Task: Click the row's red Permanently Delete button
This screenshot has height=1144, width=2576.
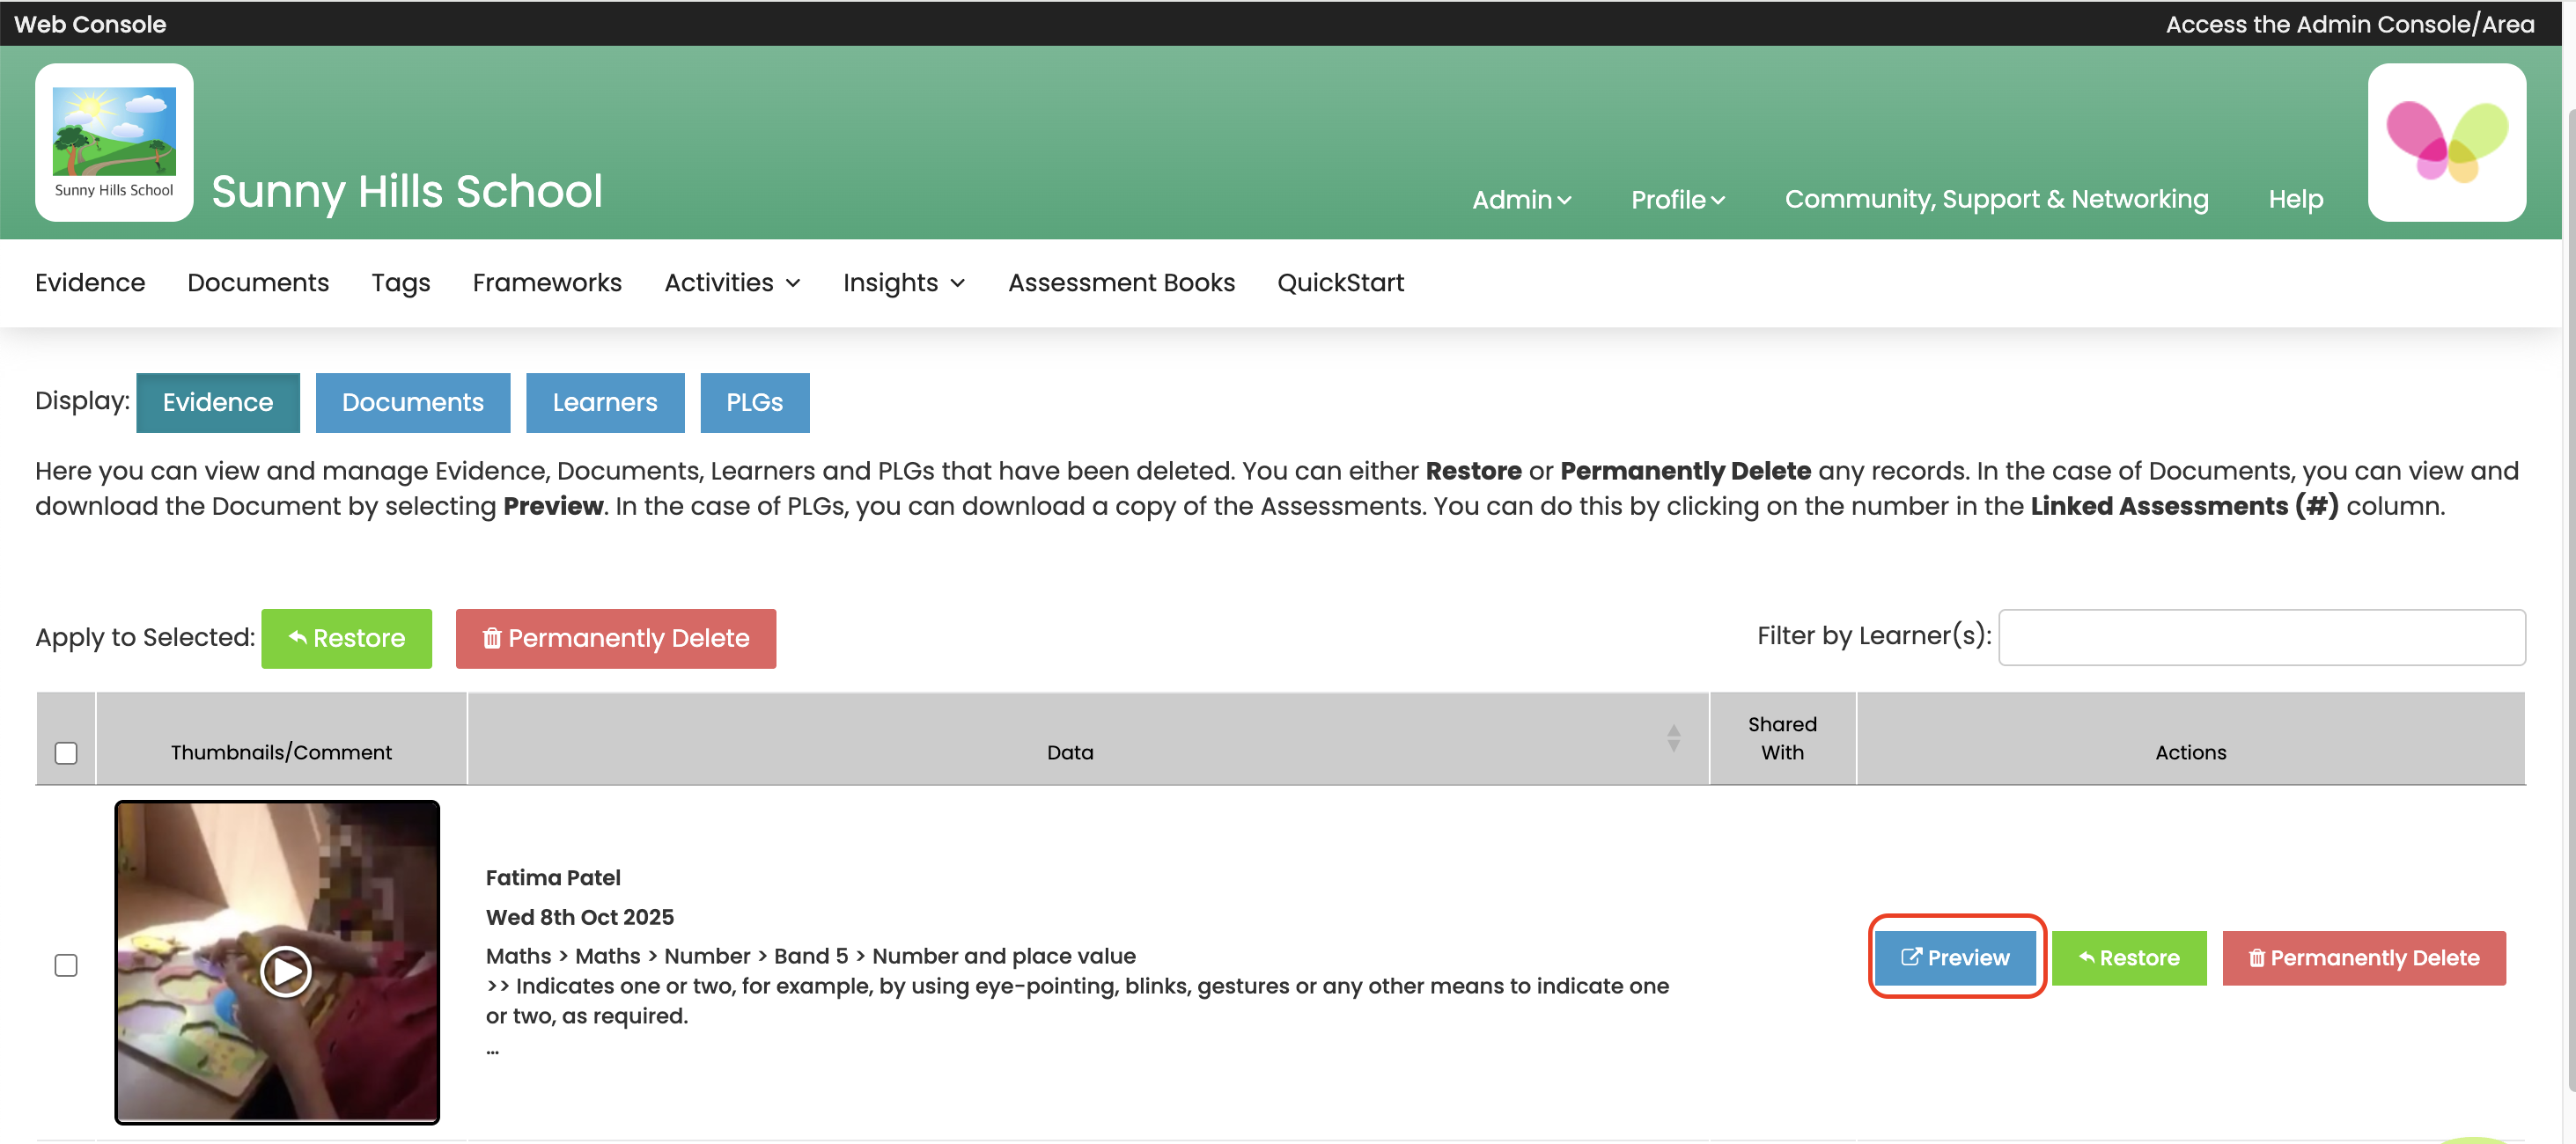Action: [2363, 958]
